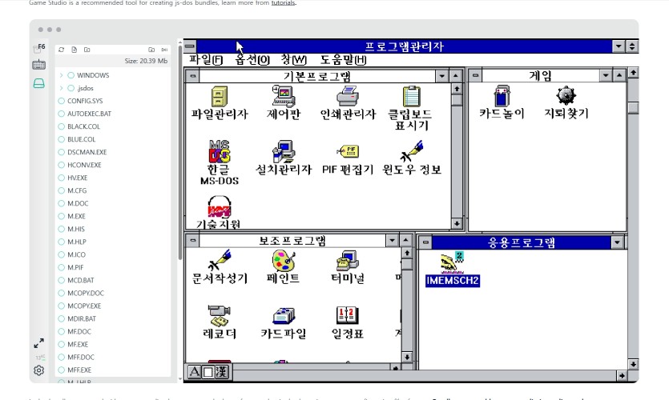Follow the tutorials link
Viewport: 669px width, 400px height.
coord(282,3)
